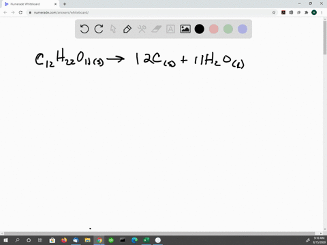Open the tools settings icon
Image resolution: width=327 pixels, height=245 pixels.
click(x=142, y=29)
